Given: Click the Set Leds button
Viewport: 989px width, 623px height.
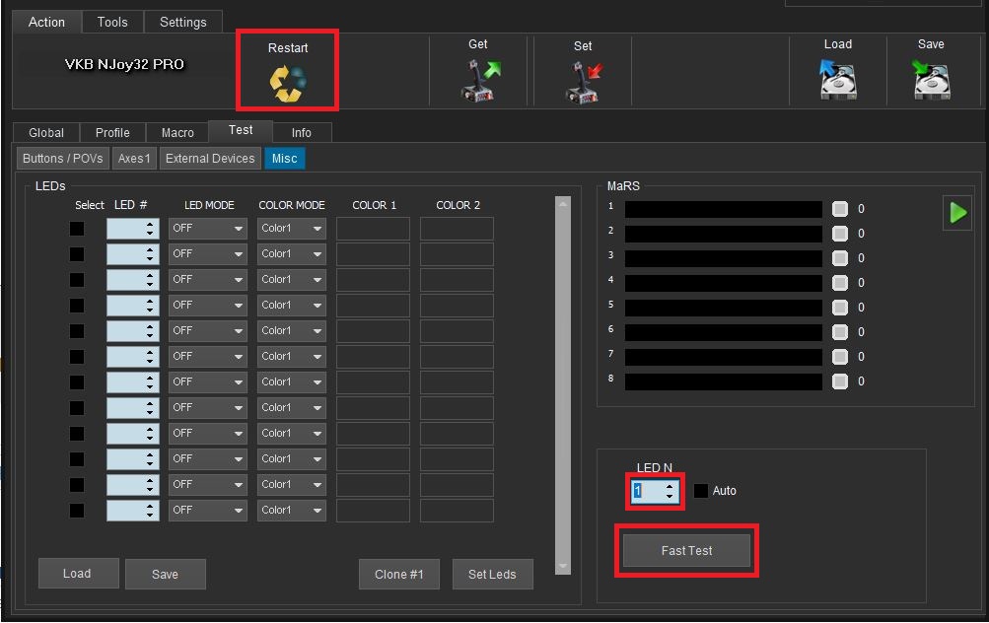Looking at the screenshot, I should coord(492,575).
